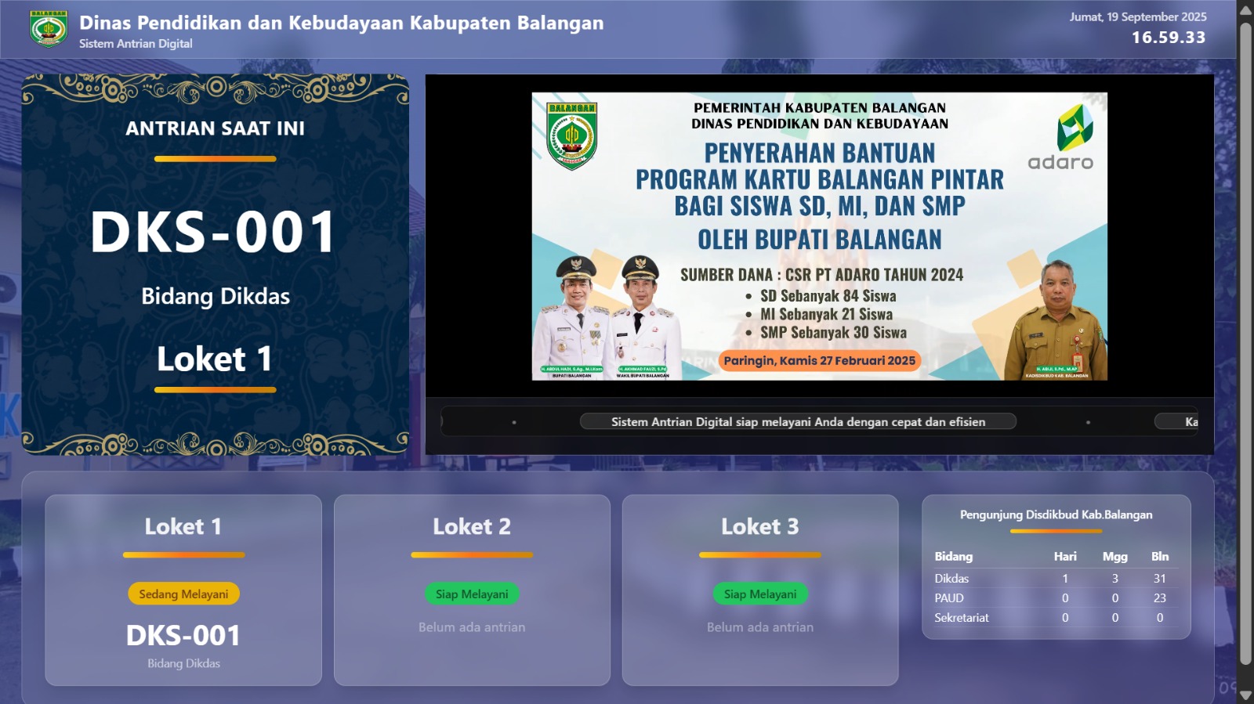Click the Hari column header

[1064, 557]
